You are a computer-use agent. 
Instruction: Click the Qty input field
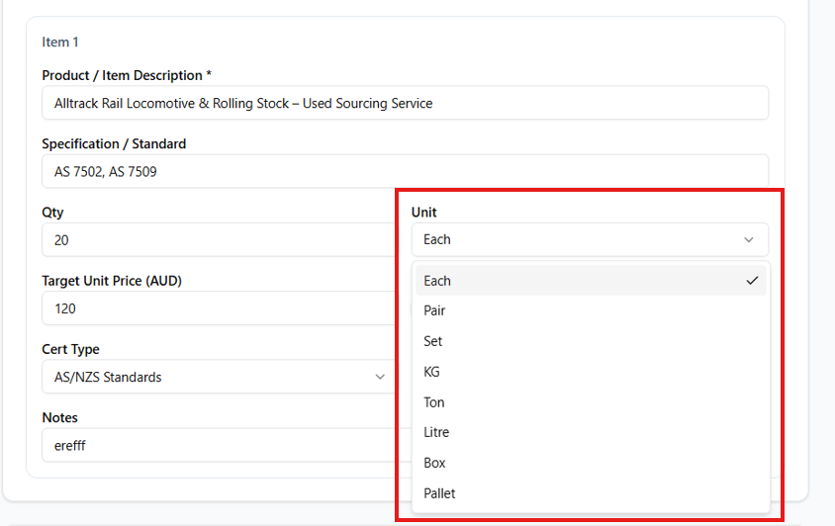[219, 240]
